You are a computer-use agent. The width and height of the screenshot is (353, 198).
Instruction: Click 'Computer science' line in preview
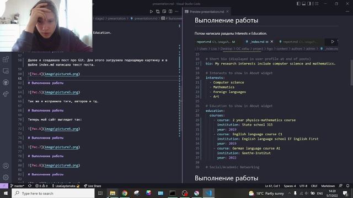click(228, 82)
